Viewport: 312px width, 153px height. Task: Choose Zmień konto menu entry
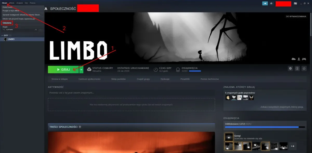[23, 7]
